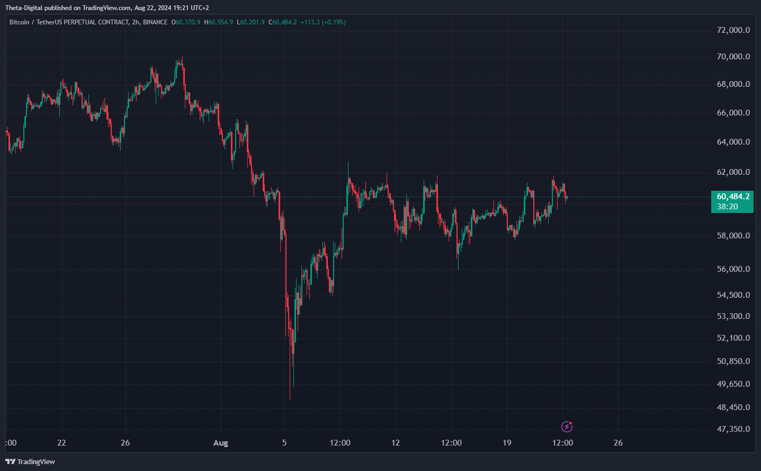Image resolution: width=761 pixels, height=471 pixels.
Task: Click the 53,300.0 price axis label
Action: coord(733,316)
